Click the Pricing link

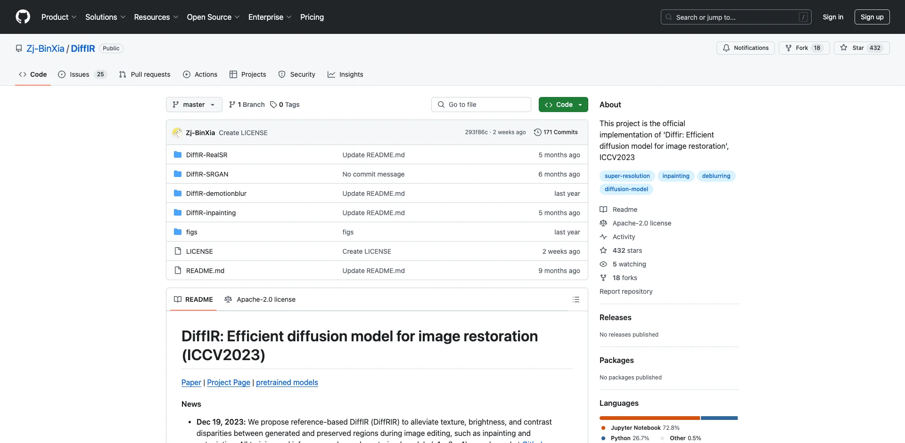pos(312,17)
